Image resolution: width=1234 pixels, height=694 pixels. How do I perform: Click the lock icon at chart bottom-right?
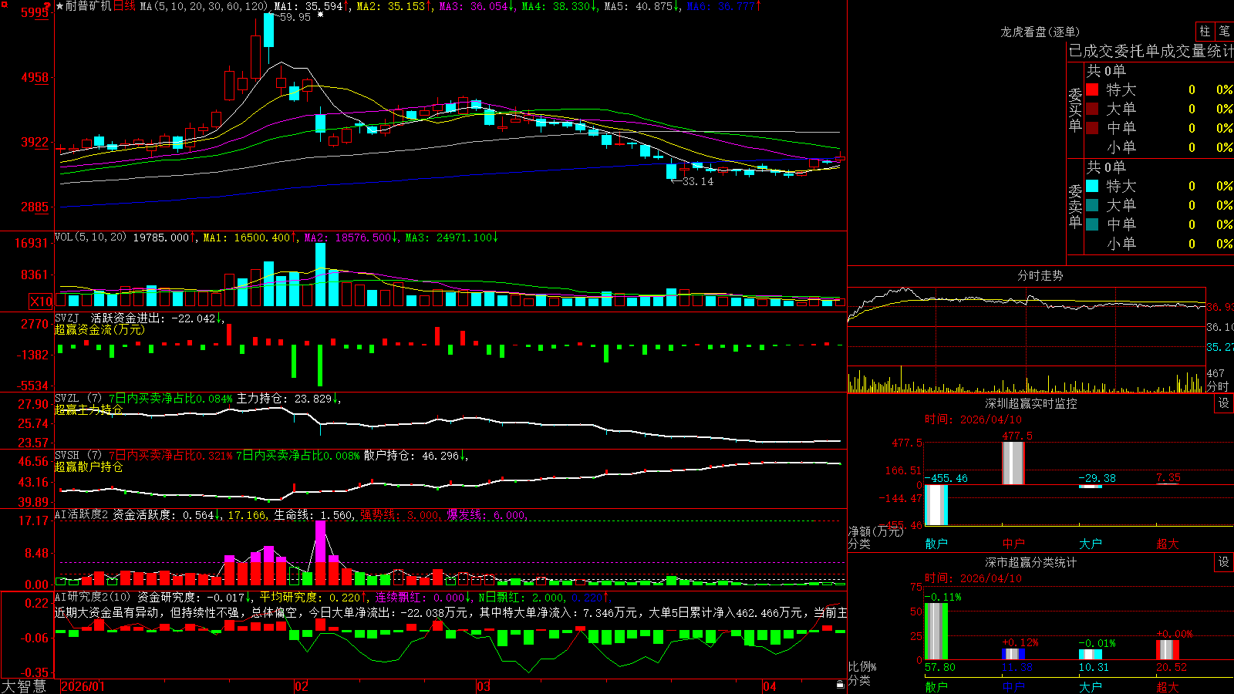[x=840, y=685]
